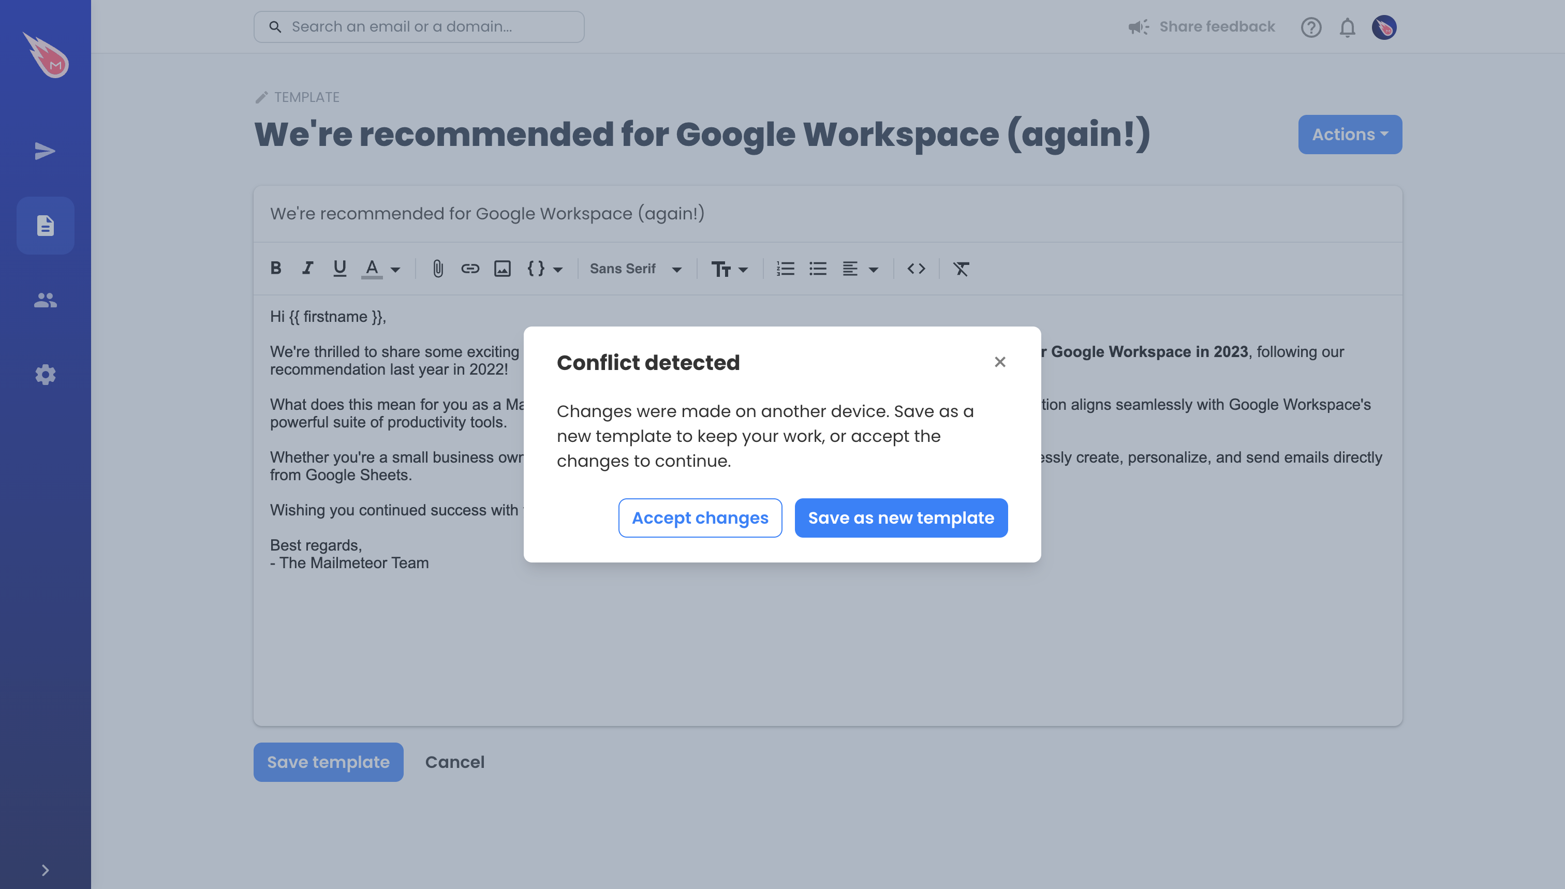Image resolution: width=1565 pixels, height=889 pixels.
Task: Open the alignment dropdown arrow
Action: pyautogui.click(x=874, y=269)
